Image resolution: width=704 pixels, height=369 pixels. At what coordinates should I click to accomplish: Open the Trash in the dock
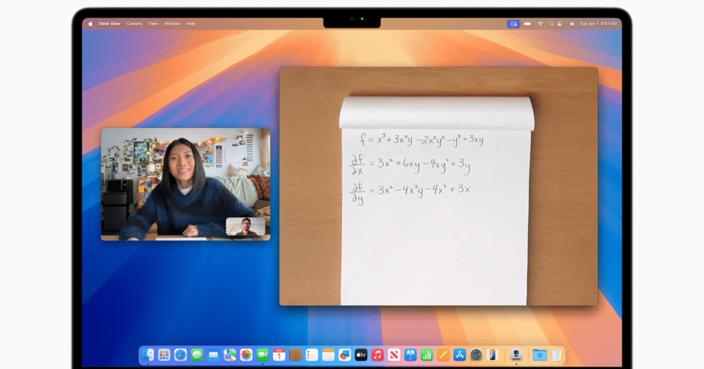[556, 354]
